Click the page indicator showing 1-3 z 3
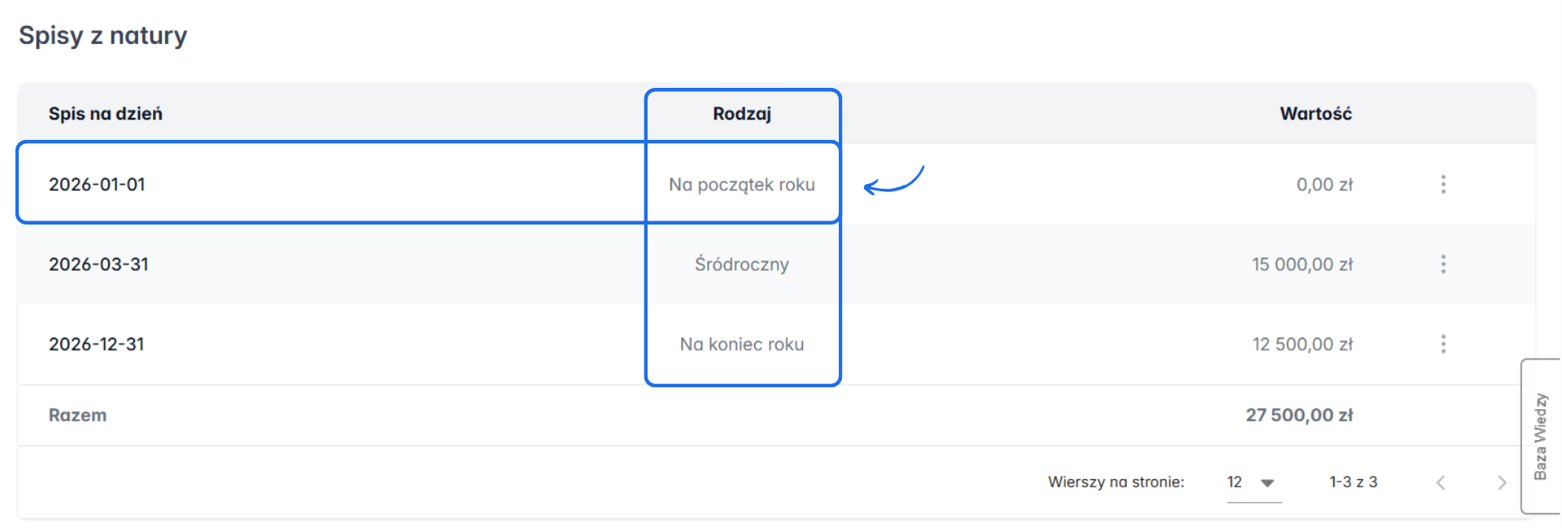The width and height of the screenshot is (1562, 528). [x=1353, y=482]
